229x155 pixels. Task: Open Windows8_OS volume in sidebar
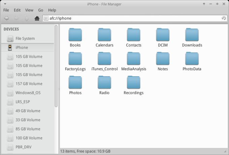click(x=28, y=93)
